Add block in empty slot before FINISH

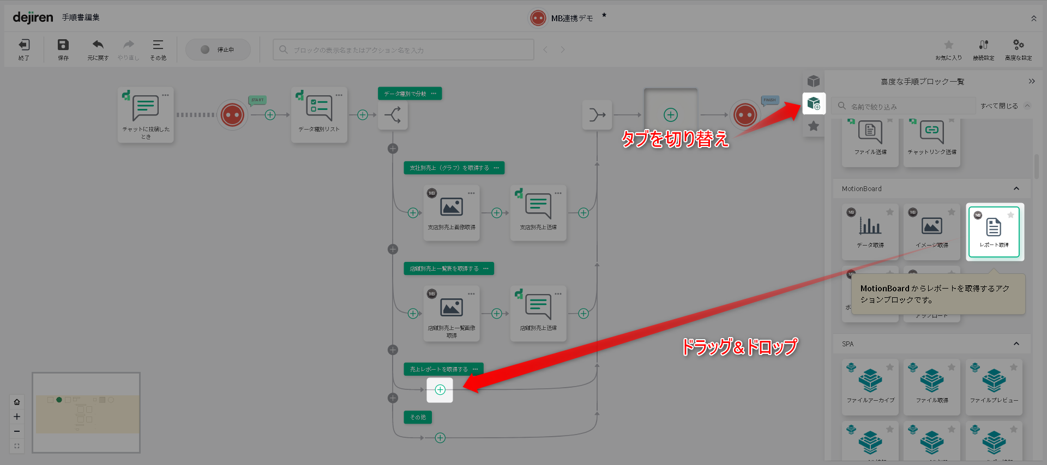coord(671,115)
